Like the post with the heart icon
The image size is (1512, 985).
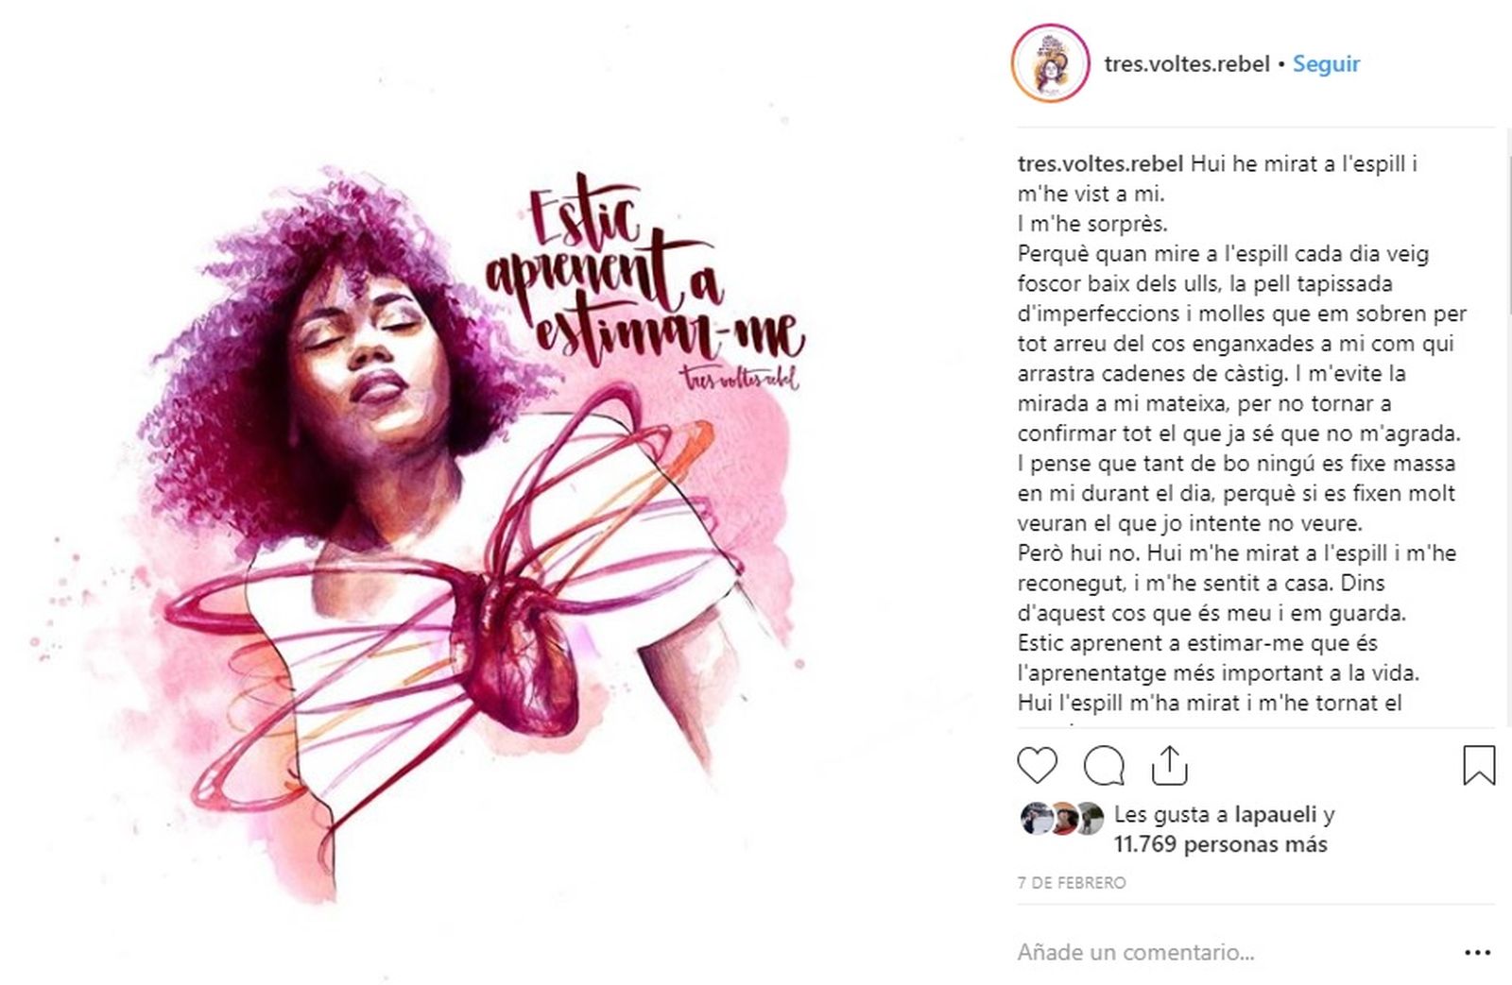(1037, 765)
